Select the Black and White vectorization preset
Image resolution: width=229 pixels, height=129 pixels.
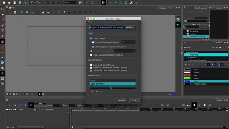[x=112, y=84]
